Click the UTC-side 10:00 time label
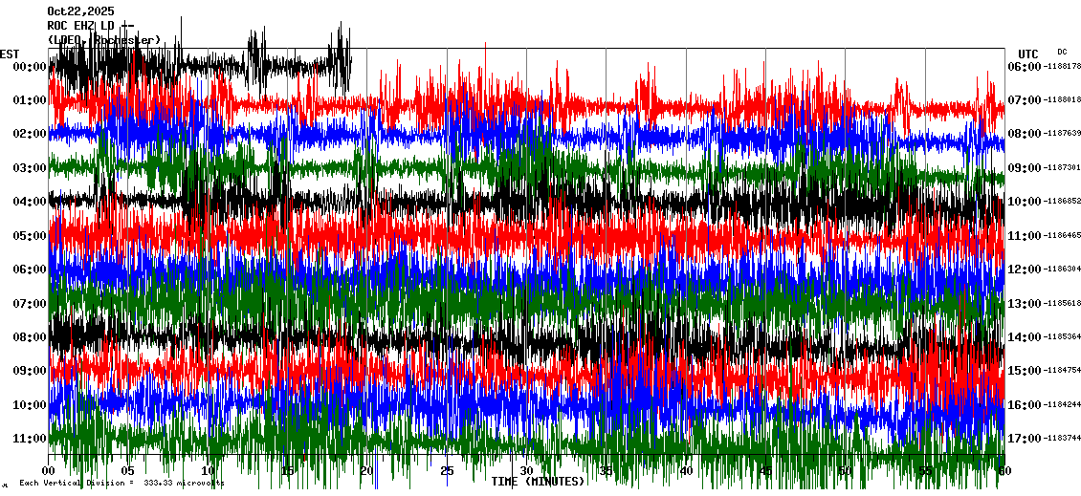Screen dimensions: 1081x496 1025,201
